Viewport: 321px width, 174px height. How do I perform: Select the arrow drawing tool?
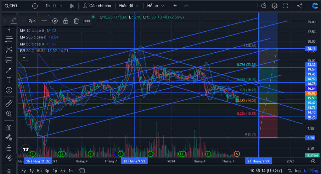click(9, 70)
